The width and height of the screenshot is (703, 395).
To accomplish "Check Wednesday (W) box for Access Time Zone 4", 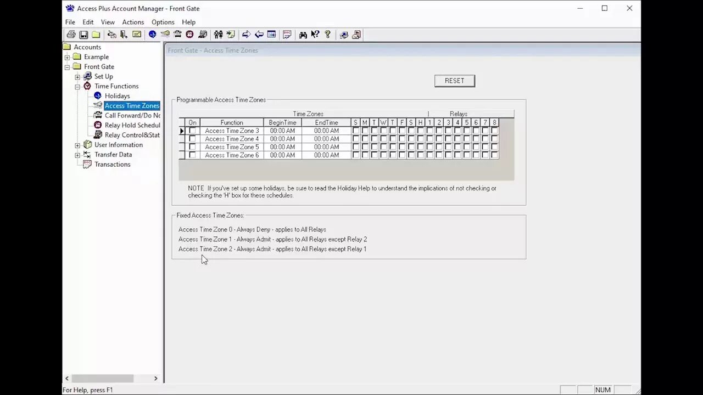I will tap(383, 139).
